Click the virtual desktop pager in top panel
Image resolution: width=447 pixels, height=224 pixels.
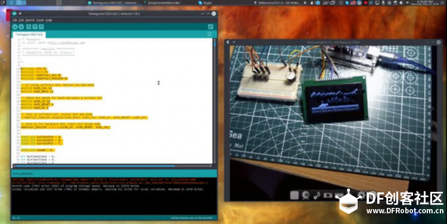(x=17, y=2)
